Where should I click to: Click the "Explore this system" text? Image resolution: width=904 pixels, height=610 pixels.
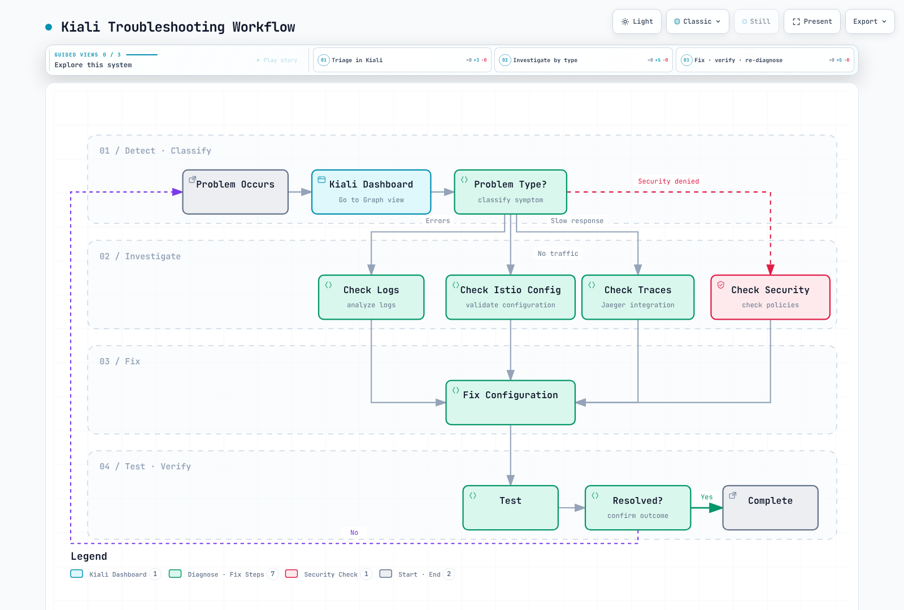tap(93, 65)
